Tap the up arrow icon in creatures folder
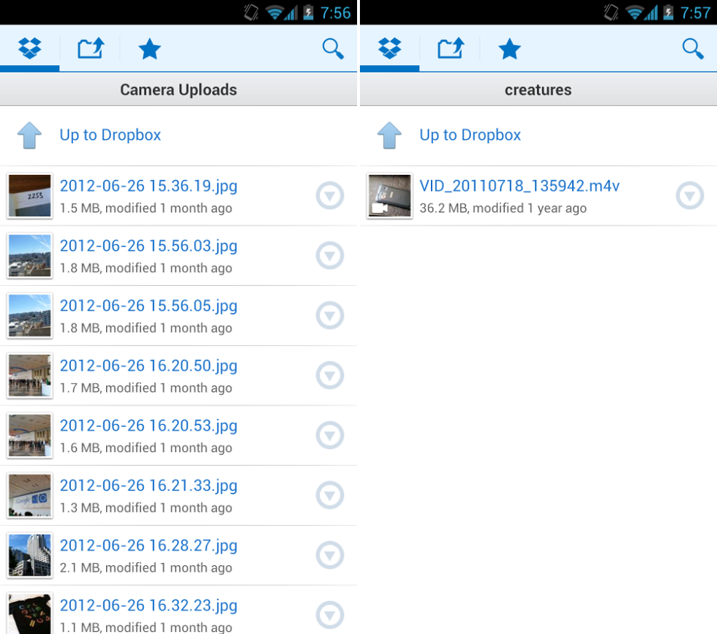Image resolution: width=717 pixels, height=634 pixels. coord(389,135)
